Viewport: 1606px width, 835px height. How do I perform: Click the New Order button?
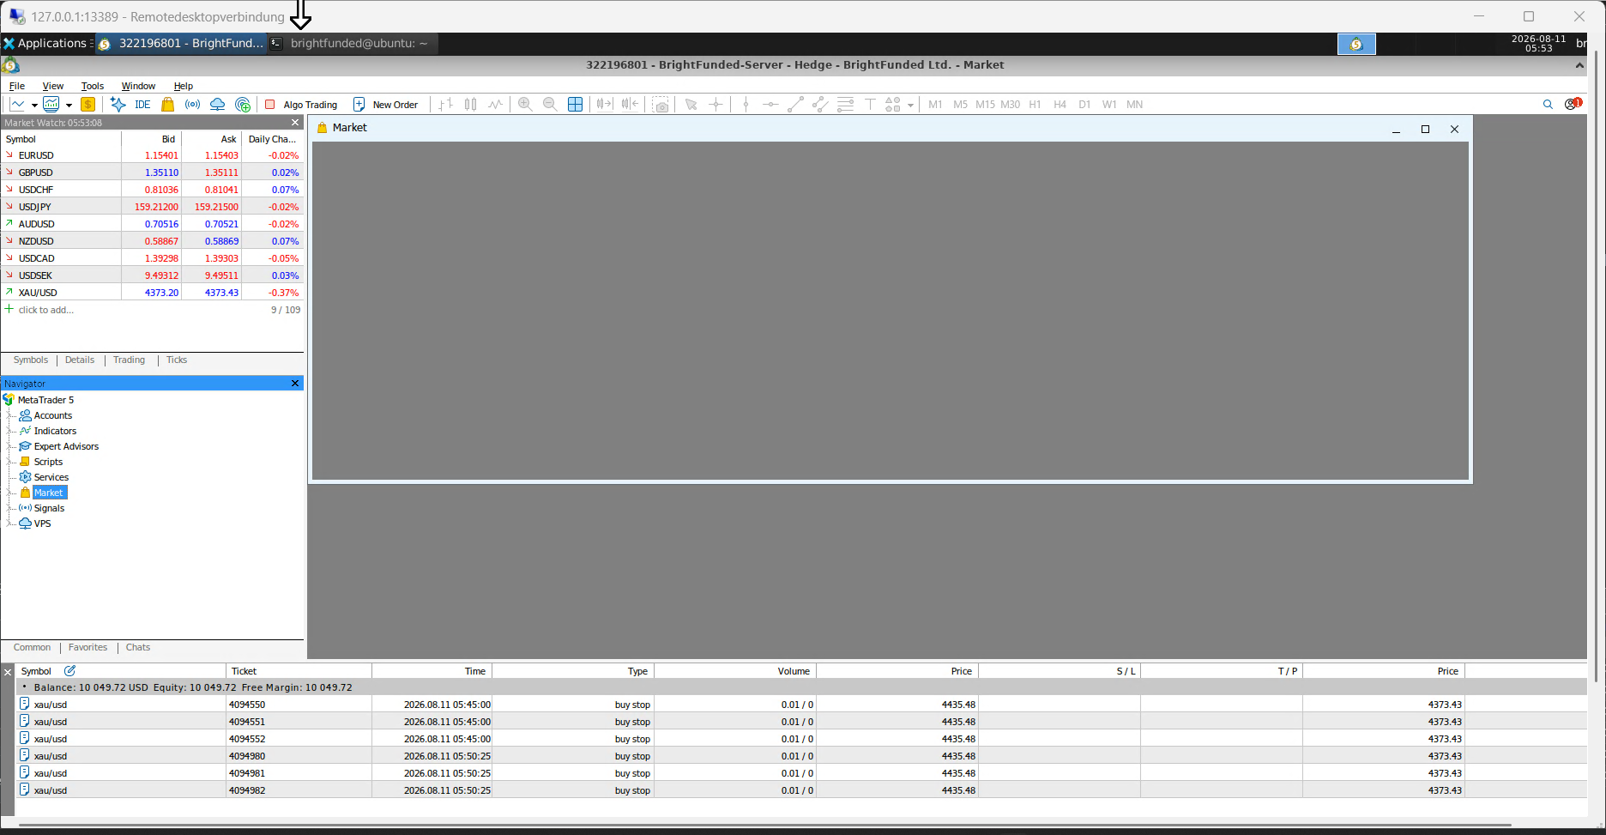pos(386,105)
